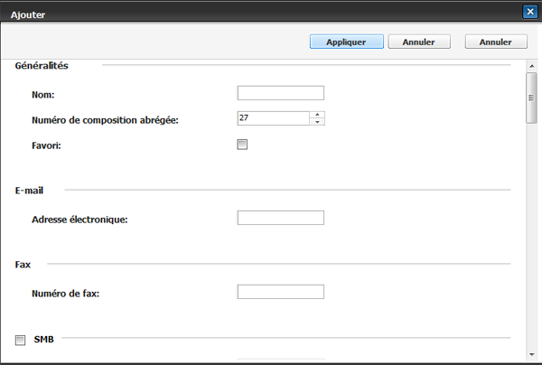The height and width of the screenshot is (365, 542).
Task: Click the Numéro de composition abrégée label
Action: coord(105,120)
